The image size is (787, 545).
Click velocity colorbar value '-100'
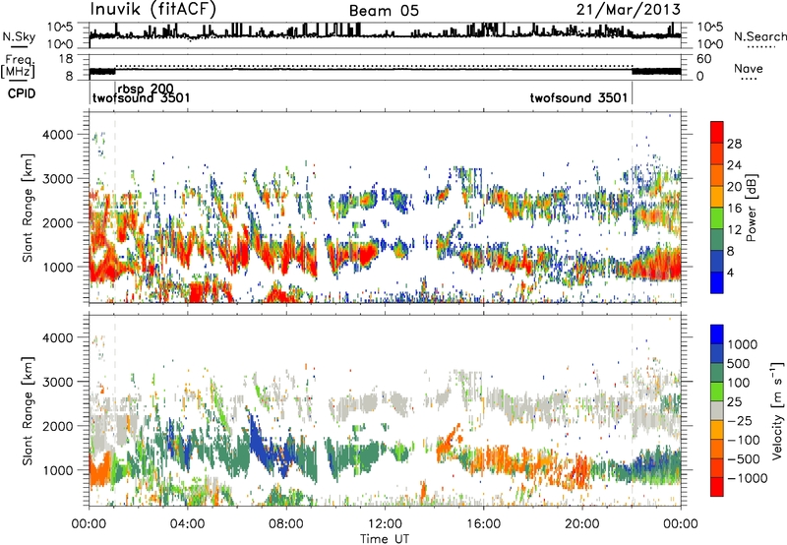click(x=744, y=440)
